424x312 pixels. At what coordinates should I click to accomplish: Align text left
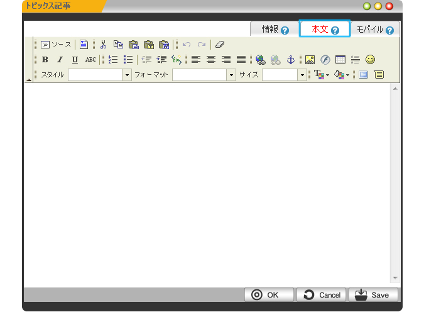pyautogui.click(x=196, y=60)
